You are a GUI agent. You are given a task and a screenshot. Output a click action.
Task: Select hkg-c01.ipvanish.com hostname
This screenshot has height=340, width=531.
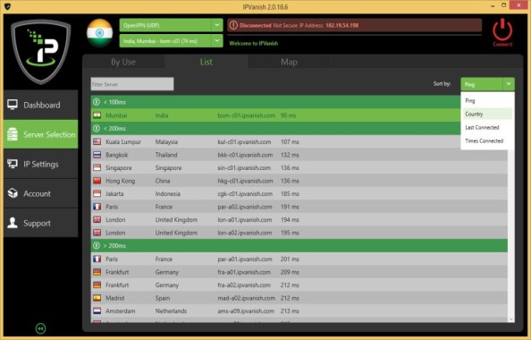[245, 181]
